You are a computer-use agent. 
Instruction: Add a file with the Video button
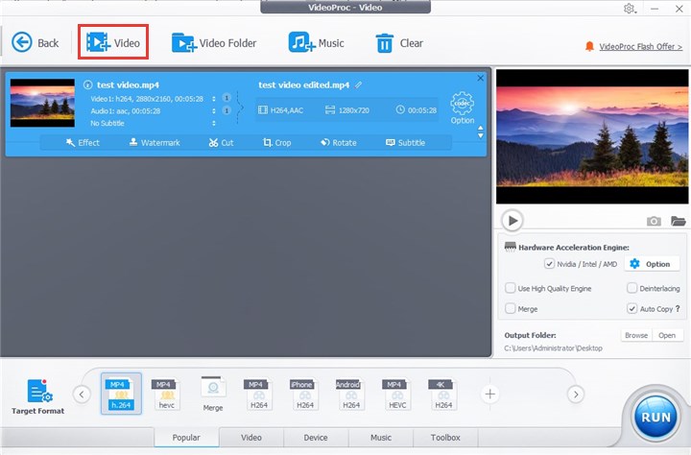click(x=113, y=42)
